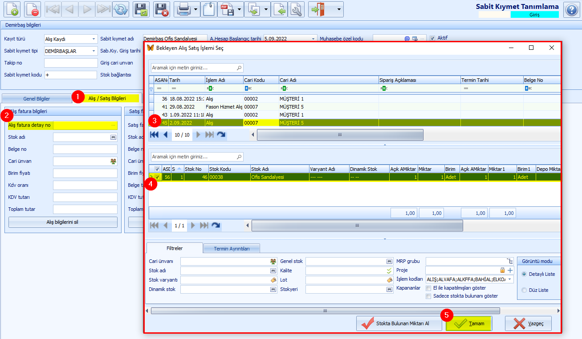Click the wrench document settings icon
Image resolution: width=582 pixels, height=339 pixels.
[x=296, y=9]
